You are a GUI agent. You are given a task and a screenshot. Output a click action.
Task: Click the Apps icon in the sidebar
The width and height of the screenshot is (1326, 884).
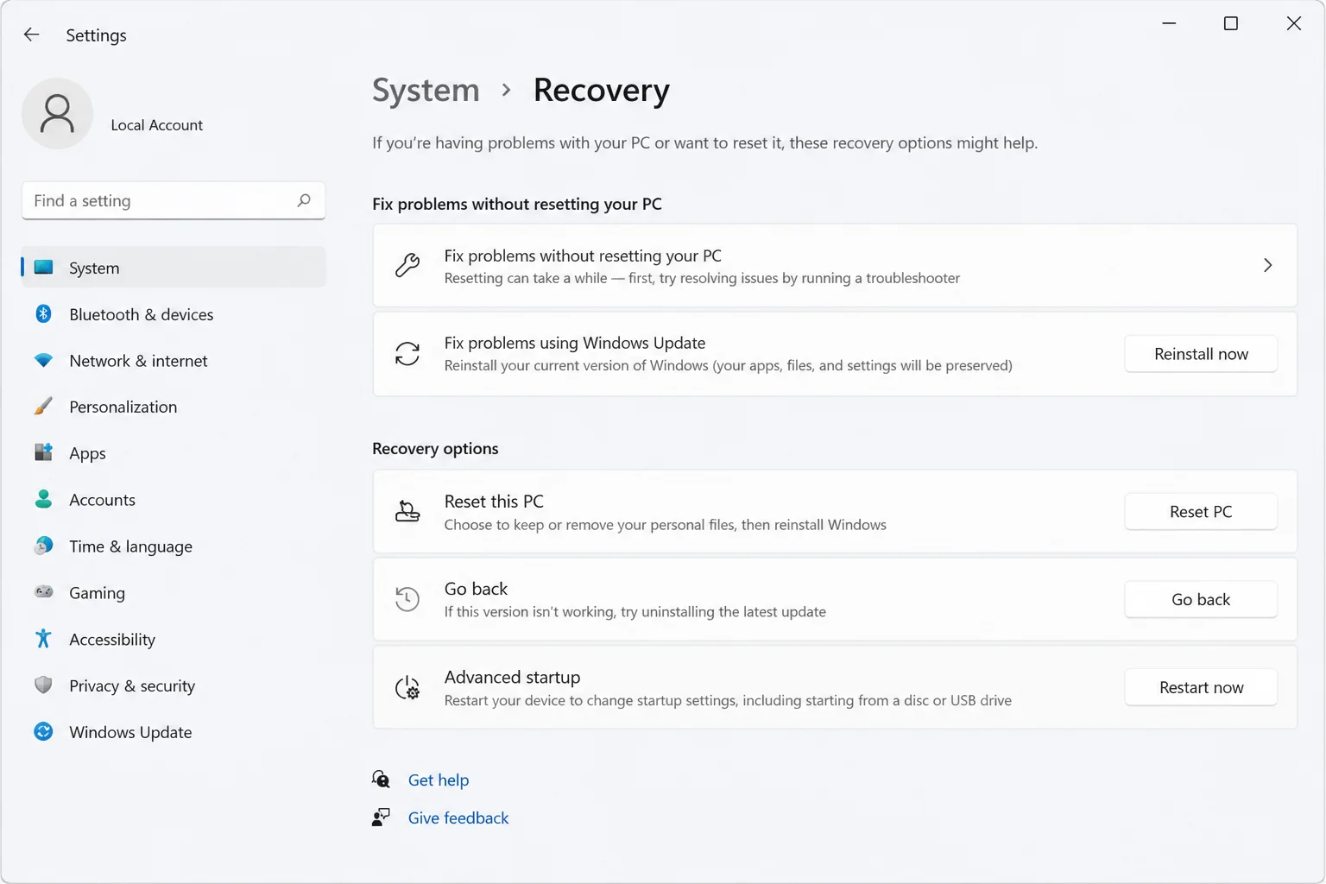tap(43, 451)
